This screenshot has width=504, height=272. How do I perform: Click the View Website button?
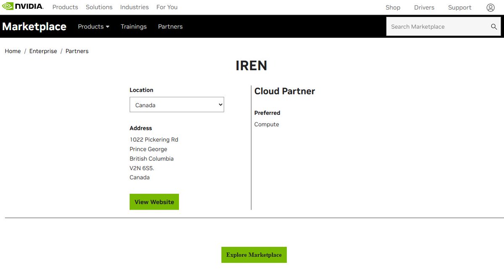(x=154, y=202)
